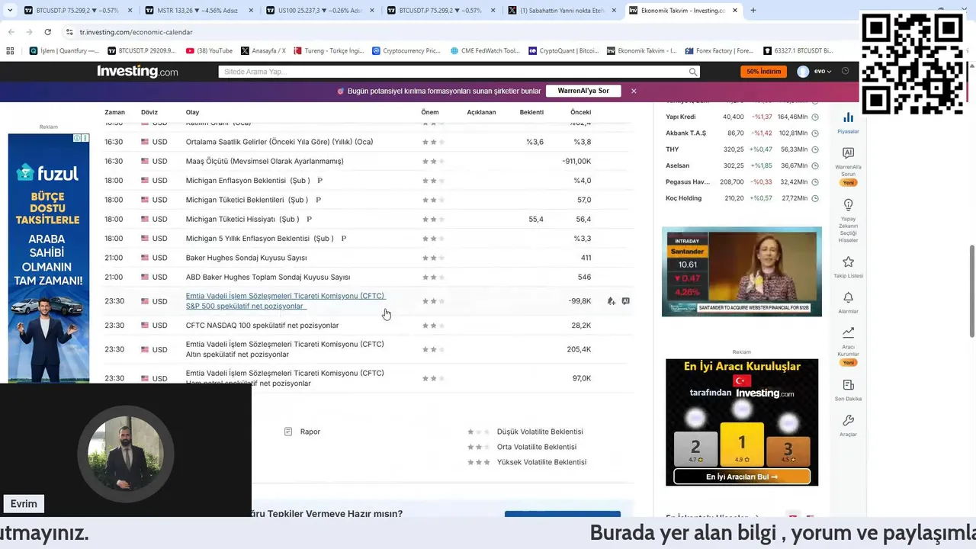Open the Son Dakika news icon
This screenshot has height=549, width=976.
pyautogui.click(x=848, y=385)
